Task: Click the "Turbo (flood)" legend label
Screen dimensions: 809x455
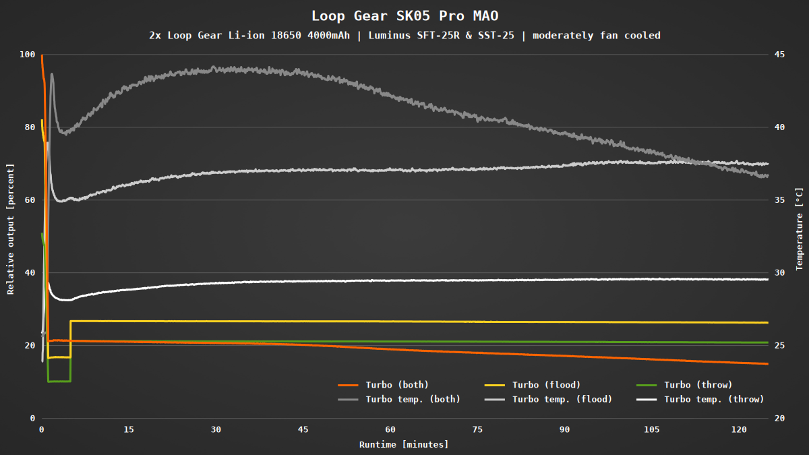Action: pos(546,386)
